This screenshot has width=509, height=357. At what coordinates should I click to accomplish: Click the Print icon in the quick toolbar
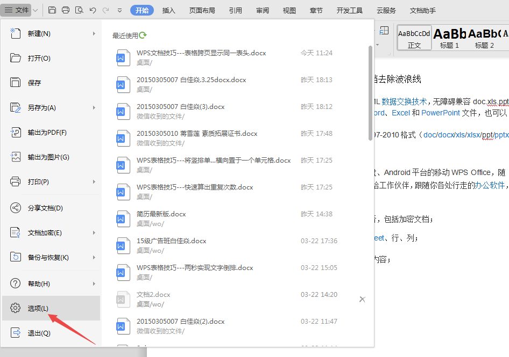click(66, 10)
